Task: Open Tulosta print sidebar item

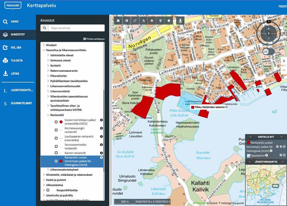Action: click(x=18, y=60)
